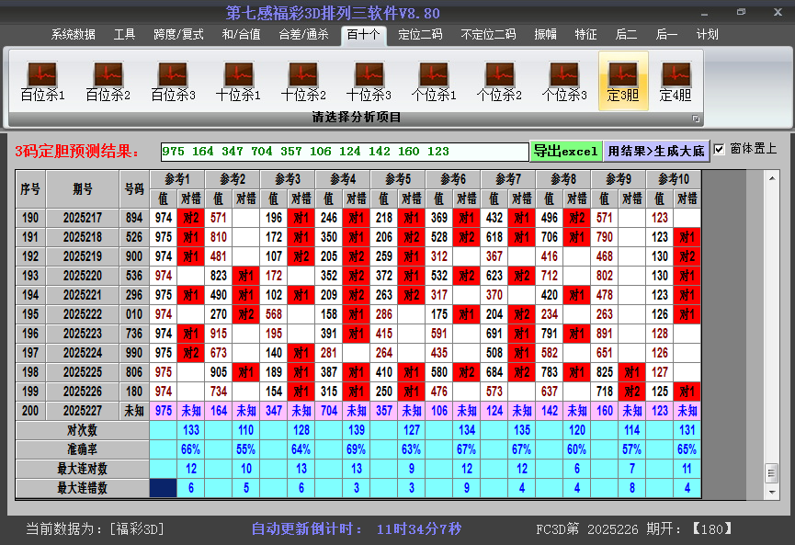Open the 跨度/复式 tab
Viewport: 795px width, 545px height.
coord(178,35)
